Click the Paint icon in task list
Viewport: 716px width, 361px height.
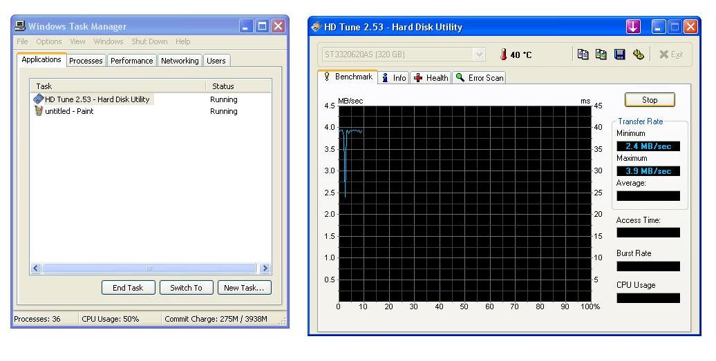pyautogui.click(x=39, y=110)
